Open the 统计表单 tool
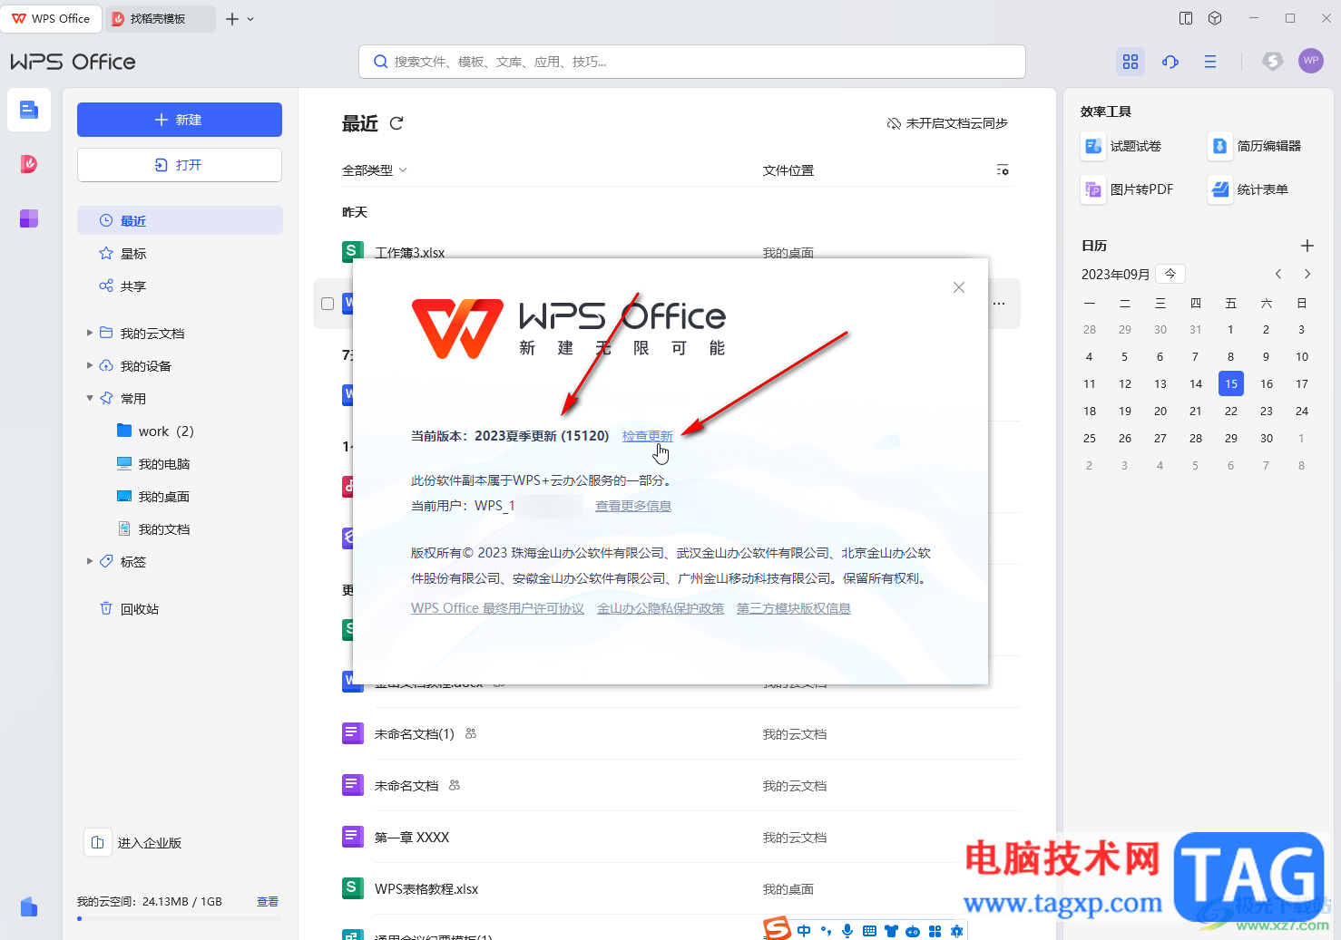This screenshot has width=1341, height=940. pyautogui.click(x=1249, y=189)
